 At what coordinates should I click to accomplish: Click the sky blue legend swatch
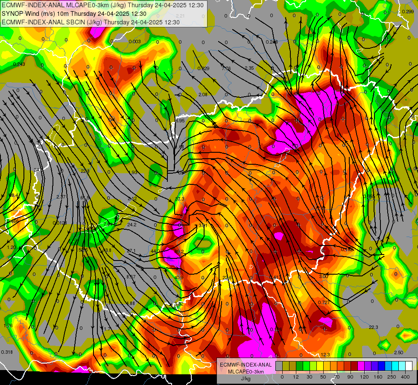(x=389, y=366)
